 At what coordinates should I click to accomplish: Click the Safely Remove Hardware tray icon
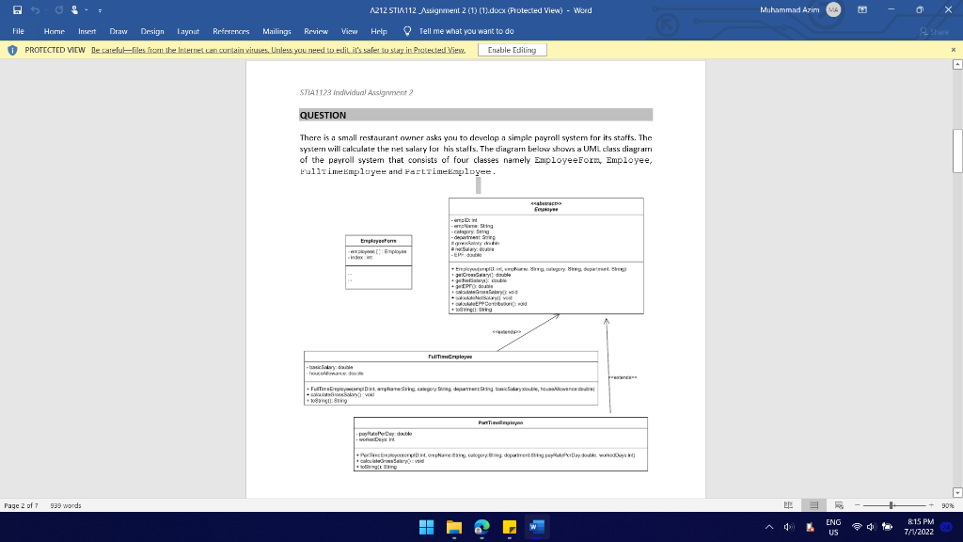810,527
